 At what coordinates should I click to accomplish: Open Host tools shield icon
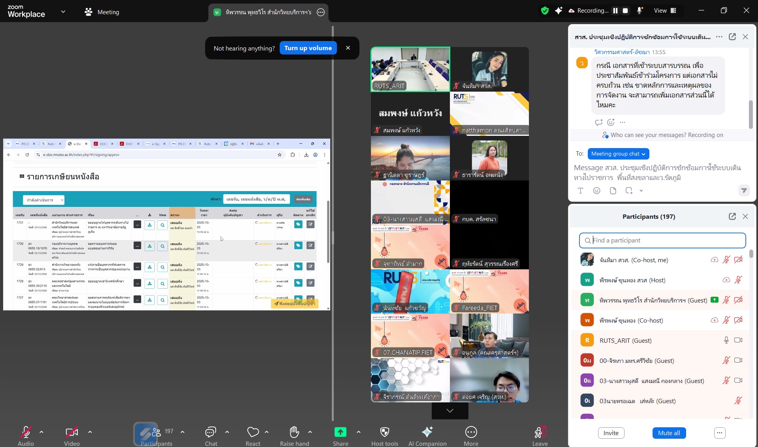coord(384,432)
